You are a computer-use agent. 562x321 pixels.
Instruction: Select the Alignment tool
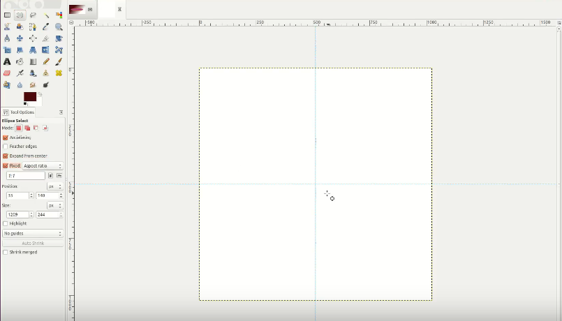coord(33,38)
